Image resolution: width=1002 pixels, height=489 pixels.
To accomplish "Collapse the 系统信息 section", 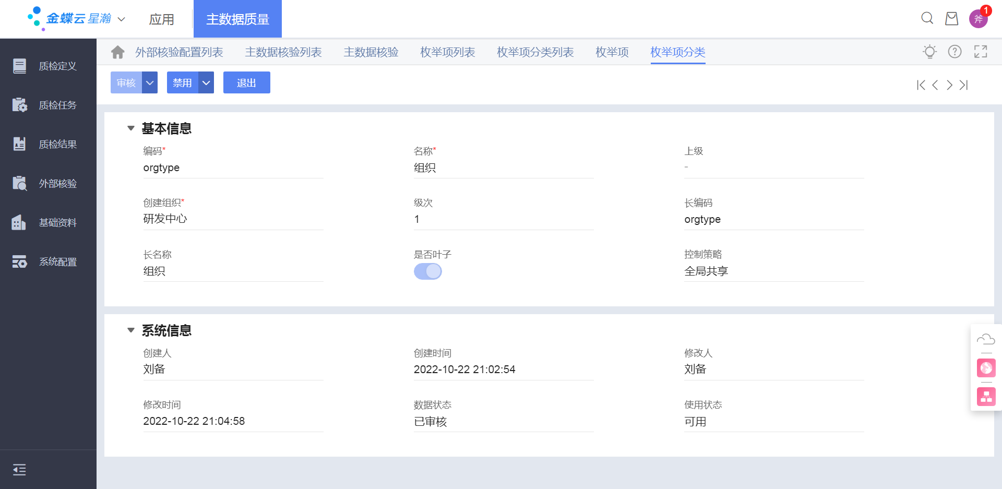I will pos(131,330).
